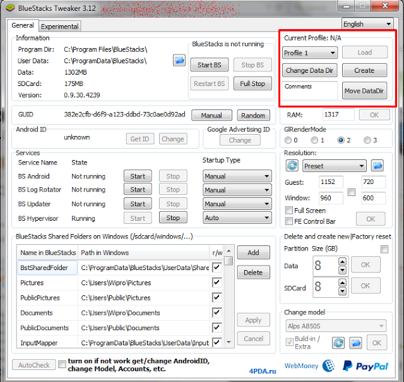Click the shared folders scrollbar down arrow
The height and width of the screenshot is (382, 404).
(229, 342)
